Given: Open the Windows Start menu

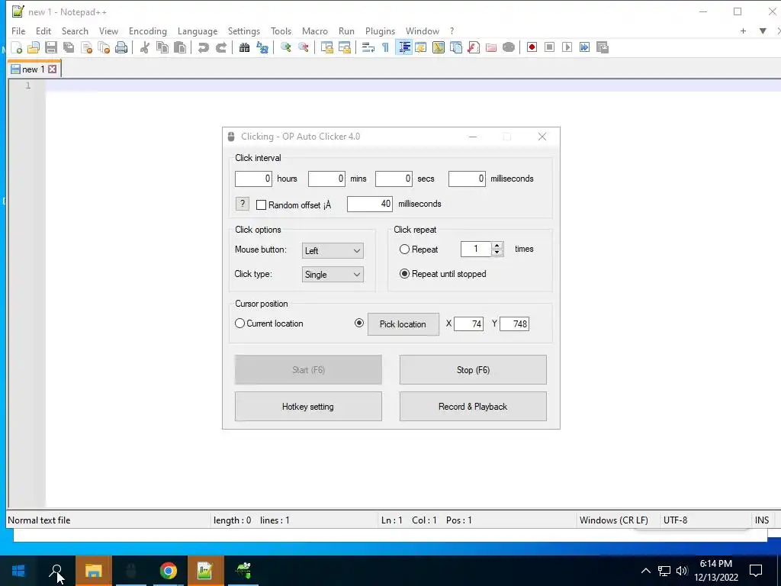Looking at the screenshot, I should click(x=18, y=571).
